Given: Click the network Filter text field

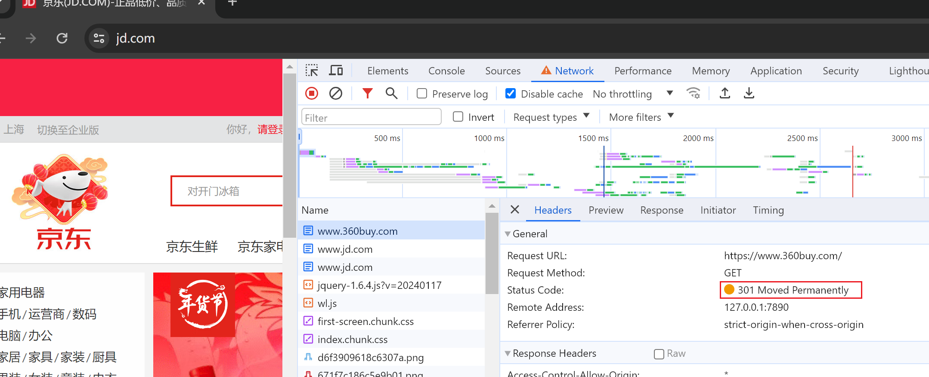Looking at the screenshot, I should coord(371,117).
